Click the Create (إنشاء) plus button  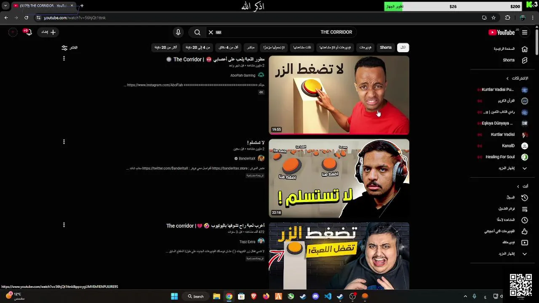(x=48, y=32)
